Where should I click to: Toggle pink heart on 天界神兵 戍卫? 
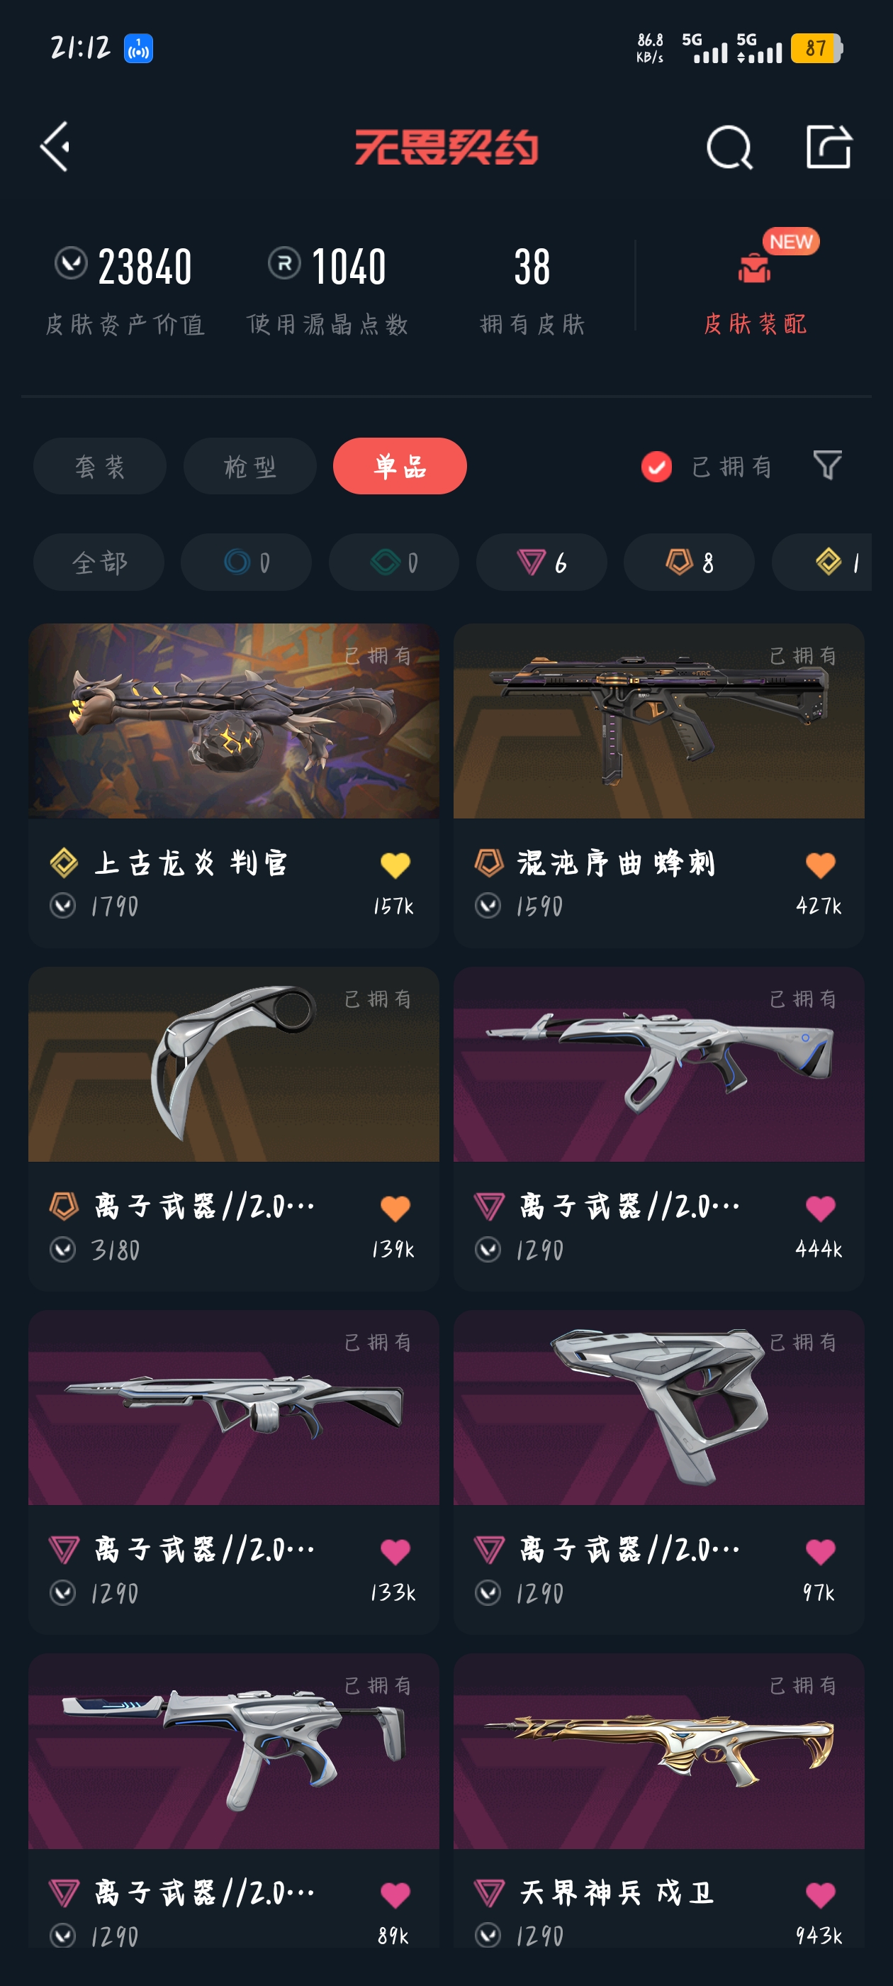821,1895
